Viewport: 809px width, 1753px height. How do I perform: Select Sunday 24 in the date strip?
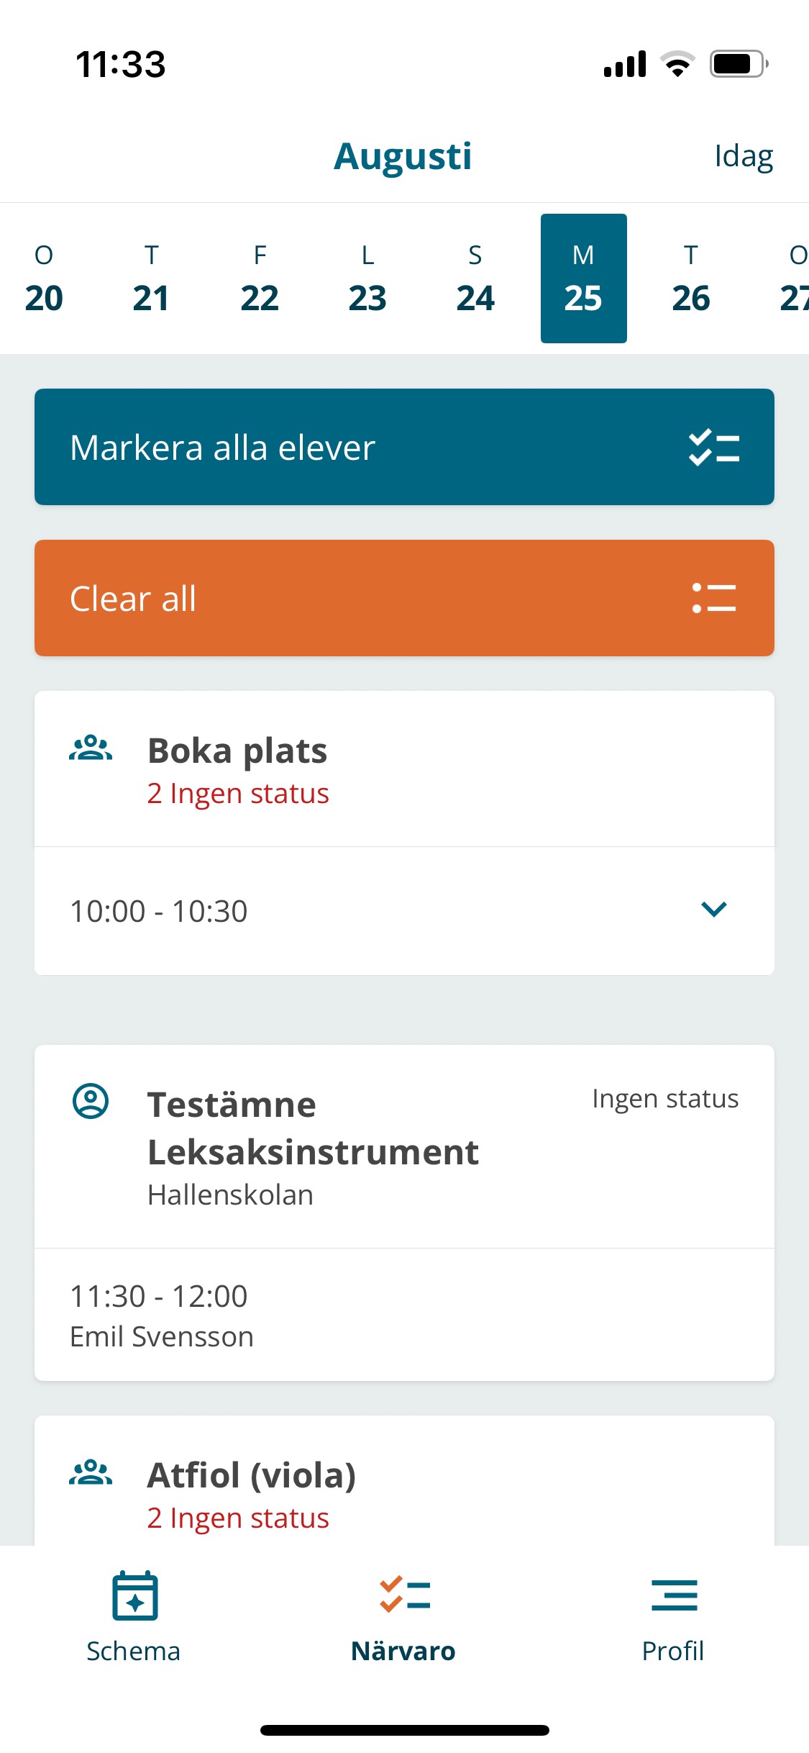(475, 278)
